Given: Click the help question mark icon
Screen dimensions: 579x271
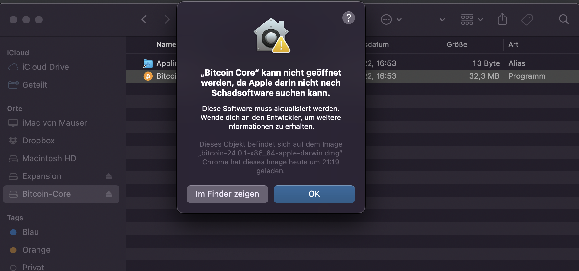Looking at the screenshot, I should 348,18.
